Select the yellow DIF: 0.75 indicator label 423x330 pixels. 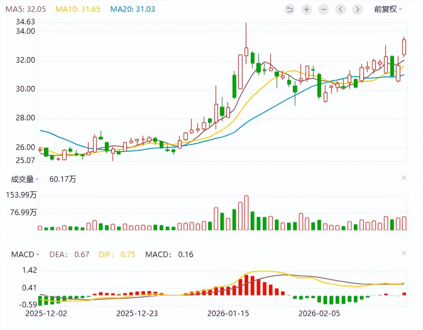pyautogui.click(x=117, y=254)
